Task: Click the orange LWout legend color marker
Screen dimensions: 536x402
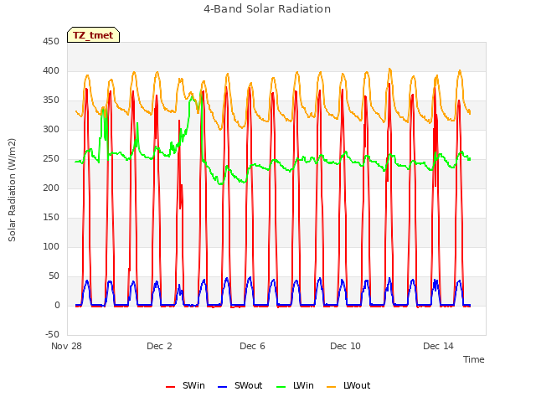Action: click(x=332, y=387)
